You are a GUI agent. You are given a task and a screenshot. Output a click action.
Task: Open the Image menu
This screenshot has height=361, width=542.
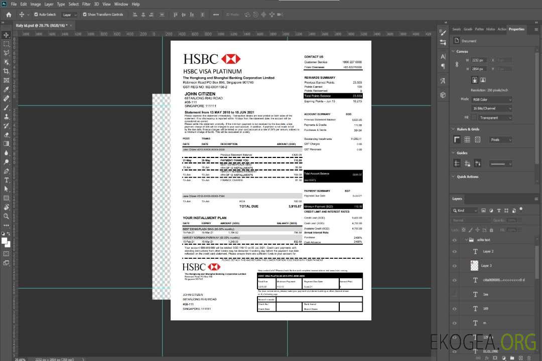pyautogui.click(x=35, y=4)
